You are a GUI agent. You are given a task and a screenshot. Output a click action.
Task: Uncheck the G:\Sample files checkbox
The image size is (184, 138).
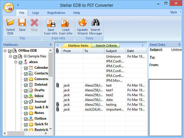[15, 57]
